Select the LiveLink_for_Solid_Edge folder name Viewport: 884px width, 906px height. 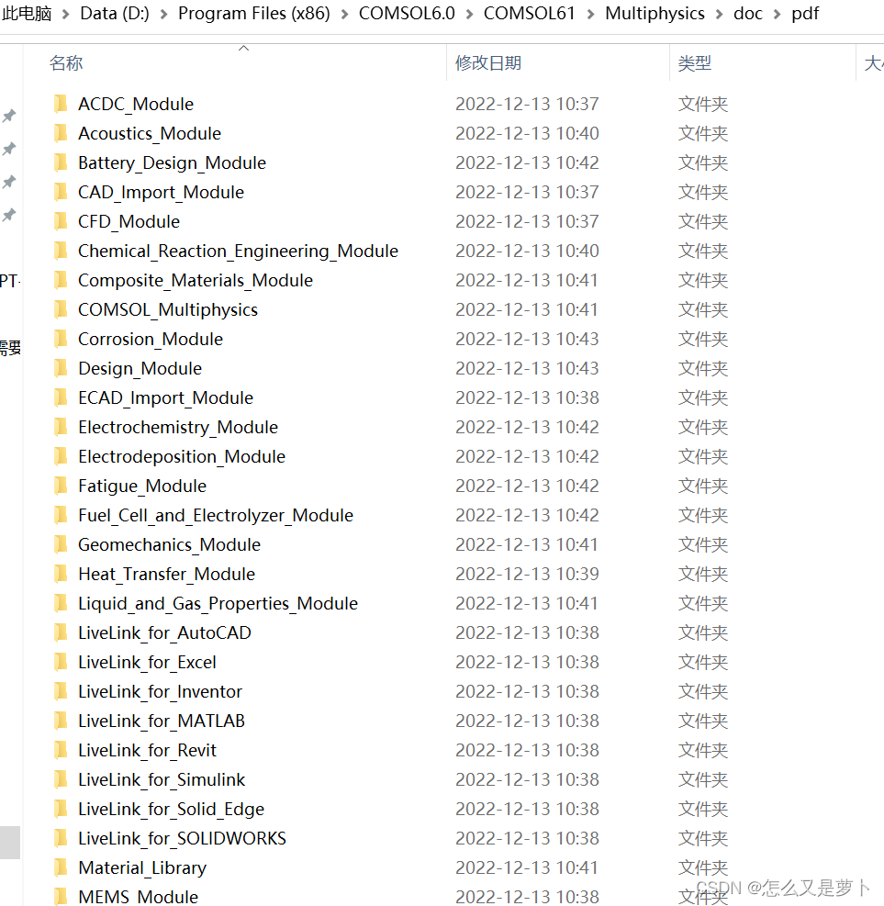pos(171,809)
